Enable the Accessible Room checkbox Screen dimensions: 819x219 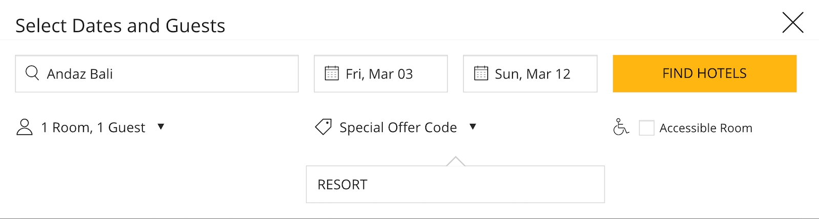tap(646, 128)
